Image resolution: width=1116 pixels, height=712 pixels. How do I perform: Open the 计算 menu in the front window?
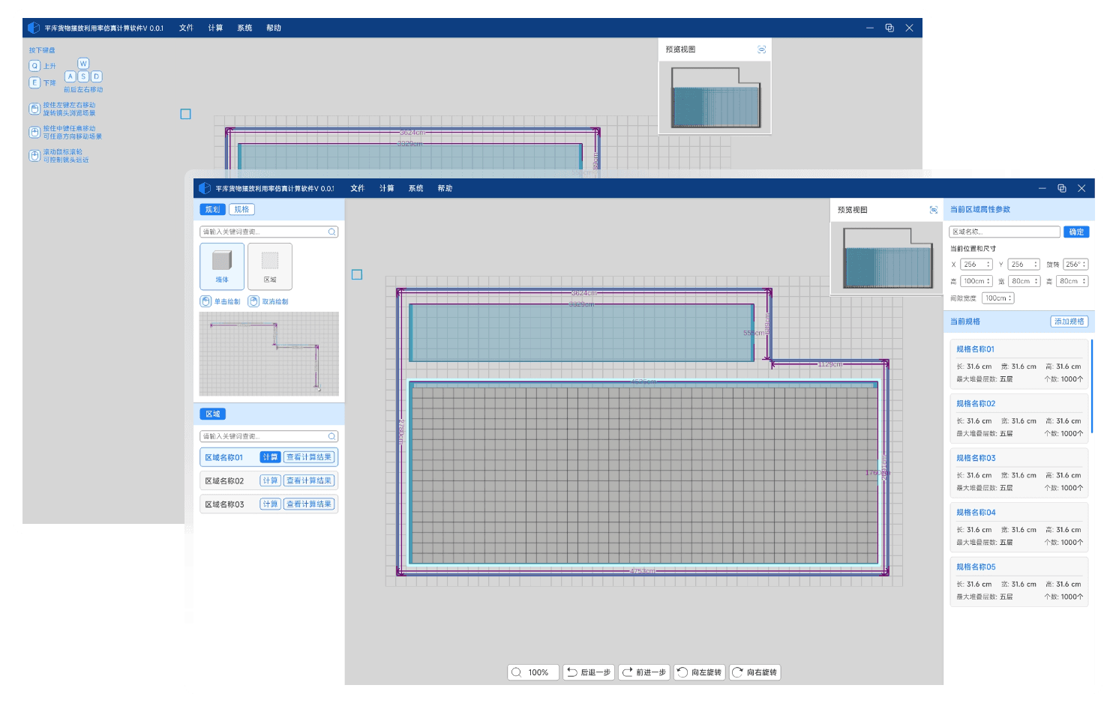387,188
